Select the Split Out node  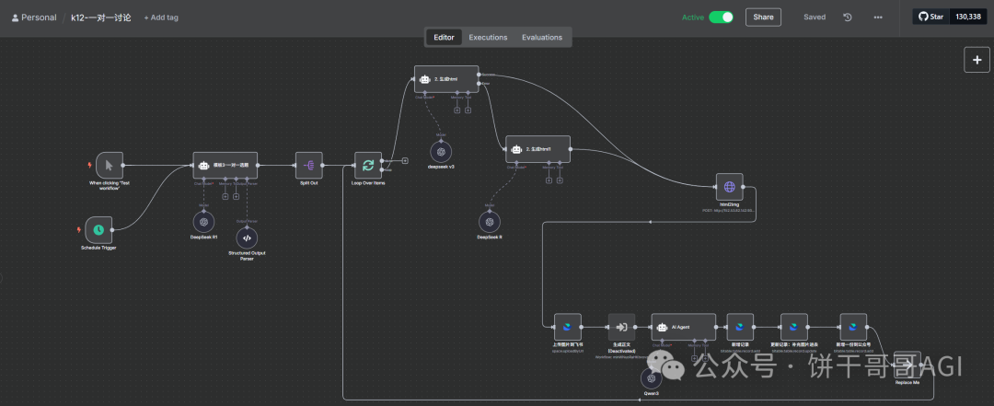pos(308,165)
